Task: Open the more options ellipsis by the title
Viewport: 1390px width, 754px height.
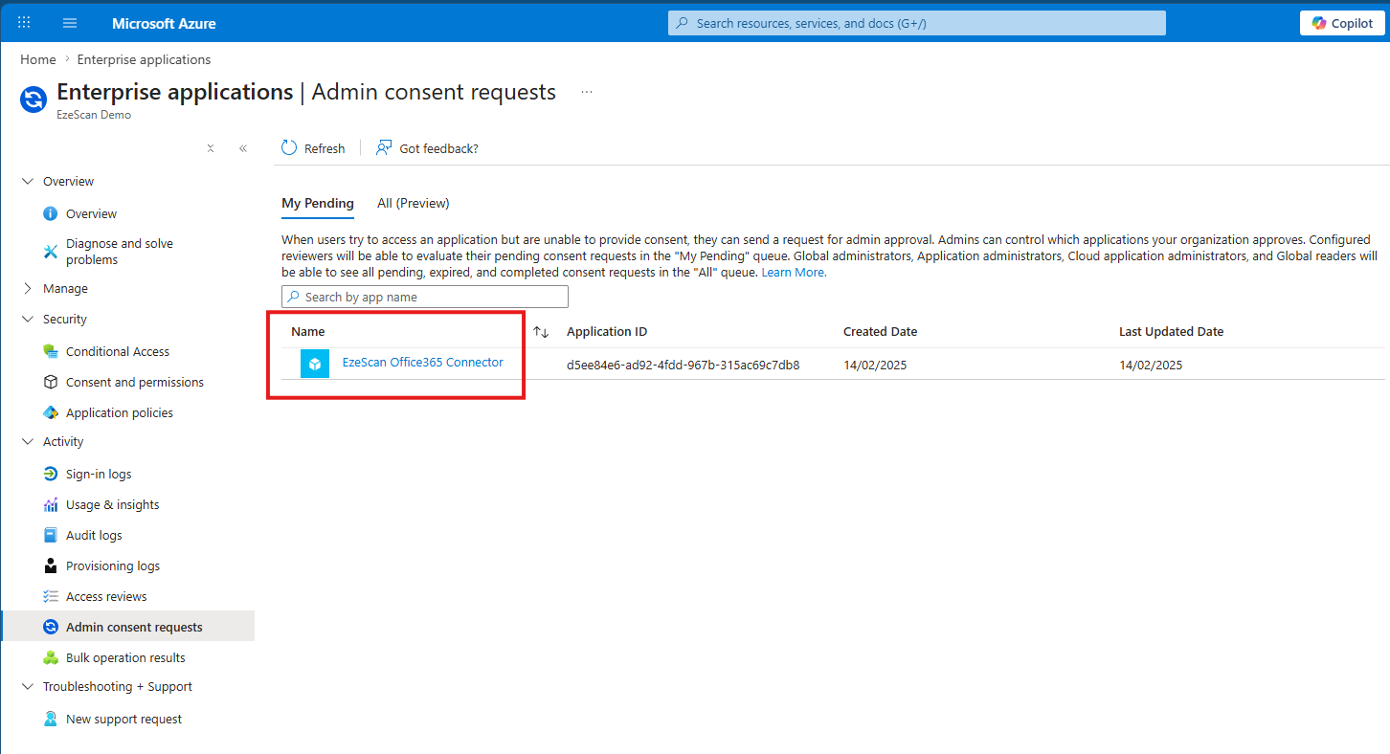Action: pyautogui.click(x=587, y=93)
